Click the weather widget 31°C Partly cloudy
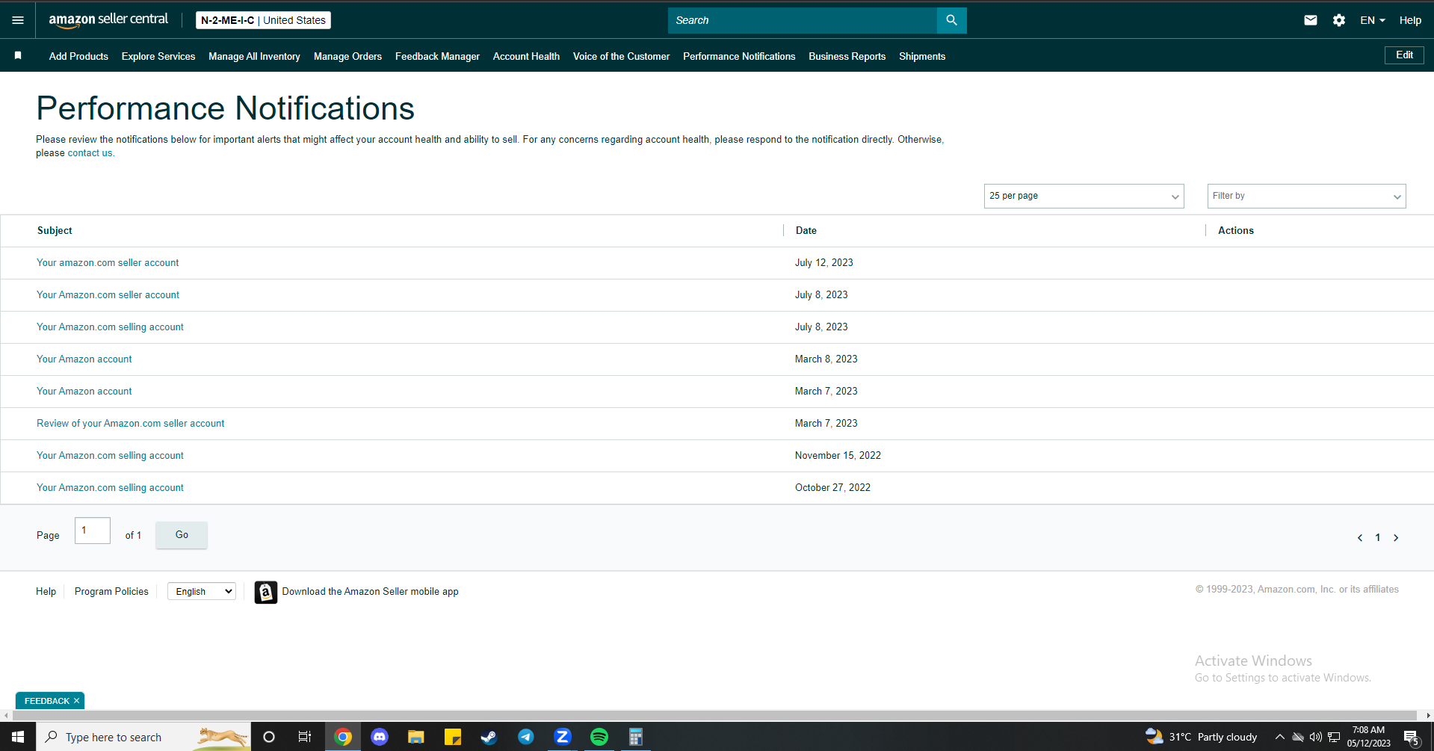Image resolution: width=1434 pixels, height=751 pixels. point(1202,737)
